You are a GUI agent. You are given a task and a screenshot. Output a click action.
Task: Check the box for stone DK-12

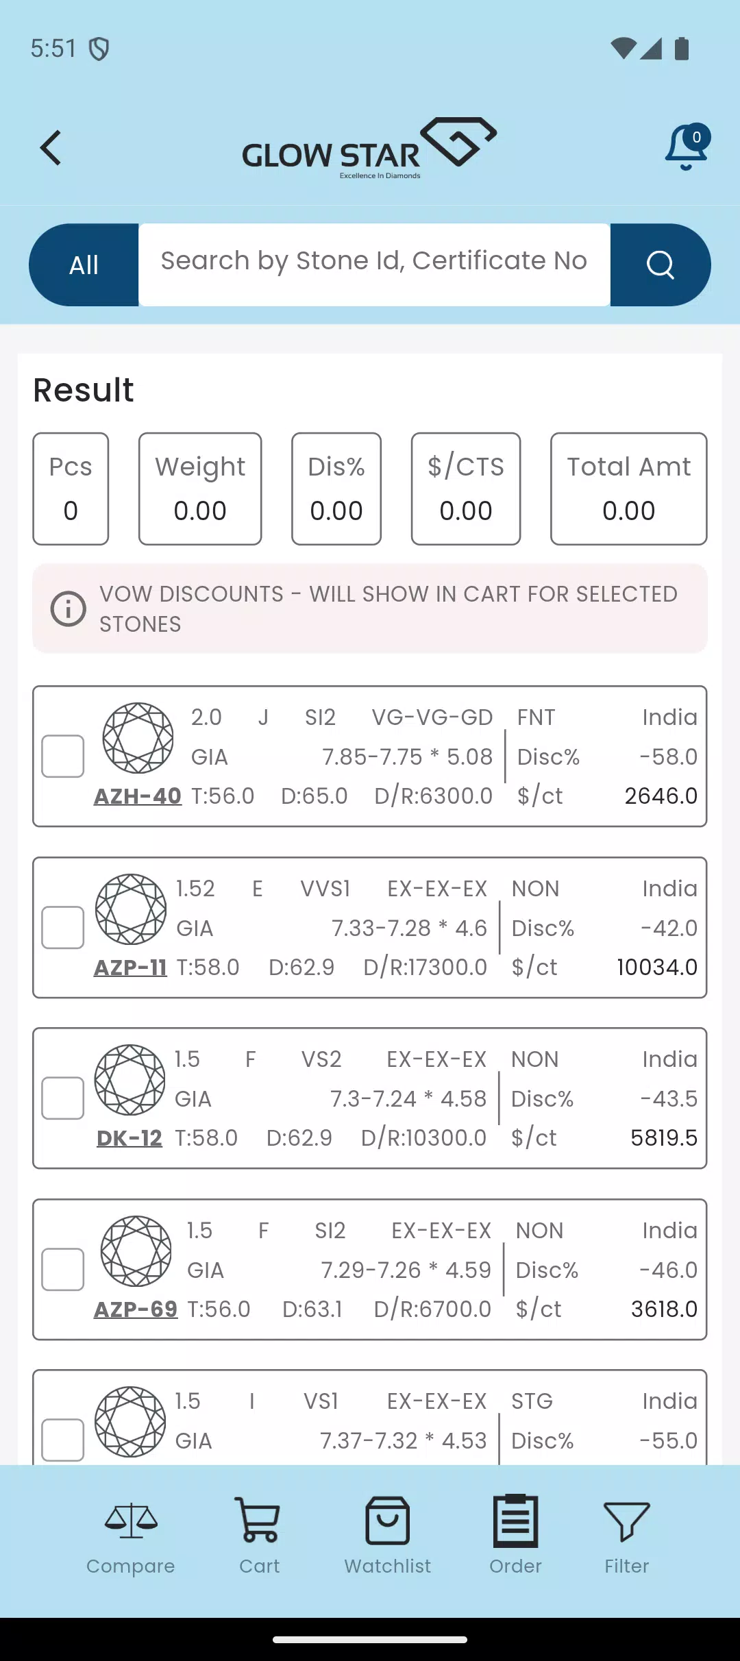[63, 1098]
